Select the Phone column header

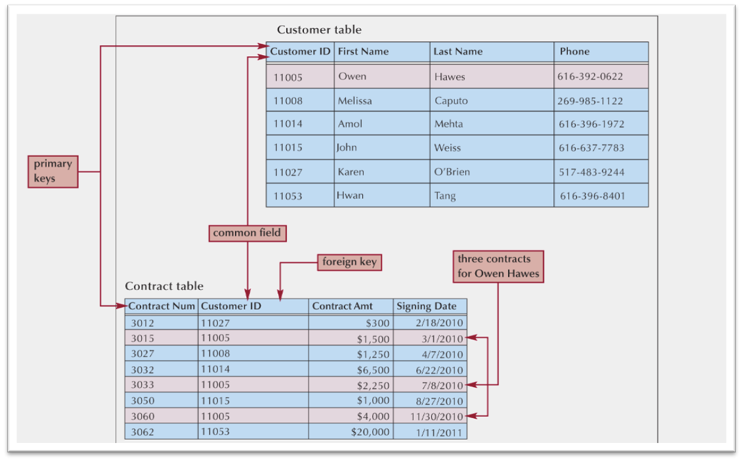tap(600, 52)
